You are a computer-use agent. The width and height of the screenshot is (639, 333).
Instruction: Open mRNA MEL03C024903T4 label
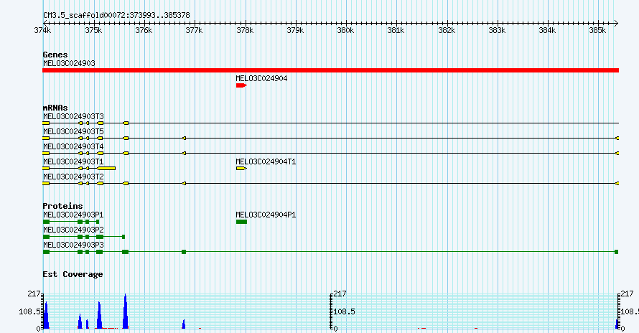pyautogui.click(x=73, y=146)
